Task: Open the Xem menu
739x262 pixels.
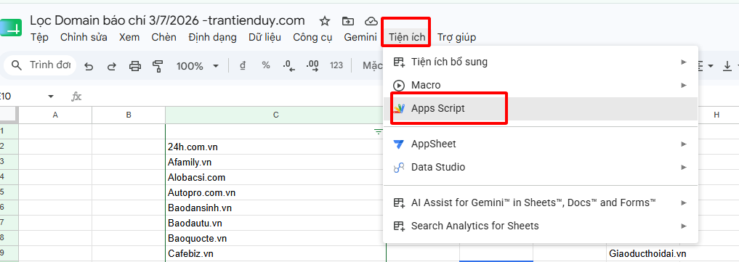Action: [x=129, y=37]
